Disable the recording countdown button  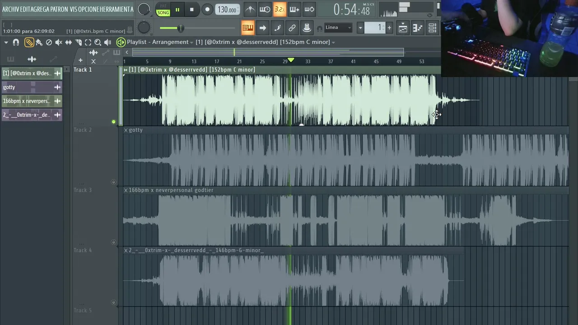[280, 9]
